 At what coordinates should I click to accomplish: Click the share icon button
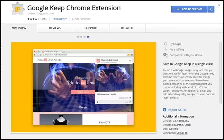coord(211,9)
